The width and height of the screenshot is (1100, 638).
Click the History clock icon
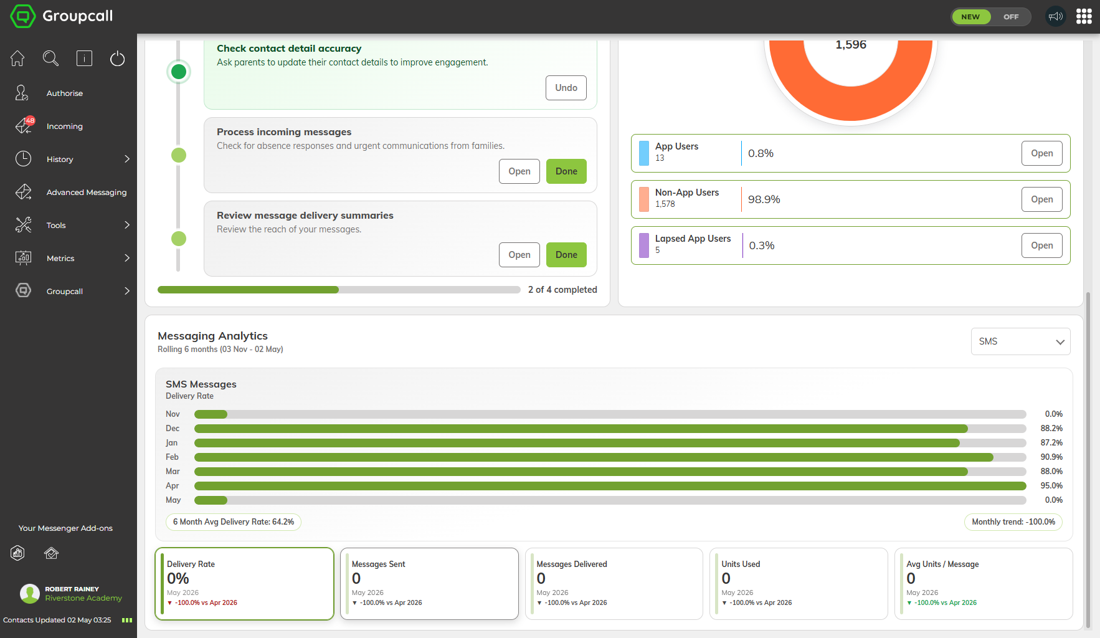[23, 159]
